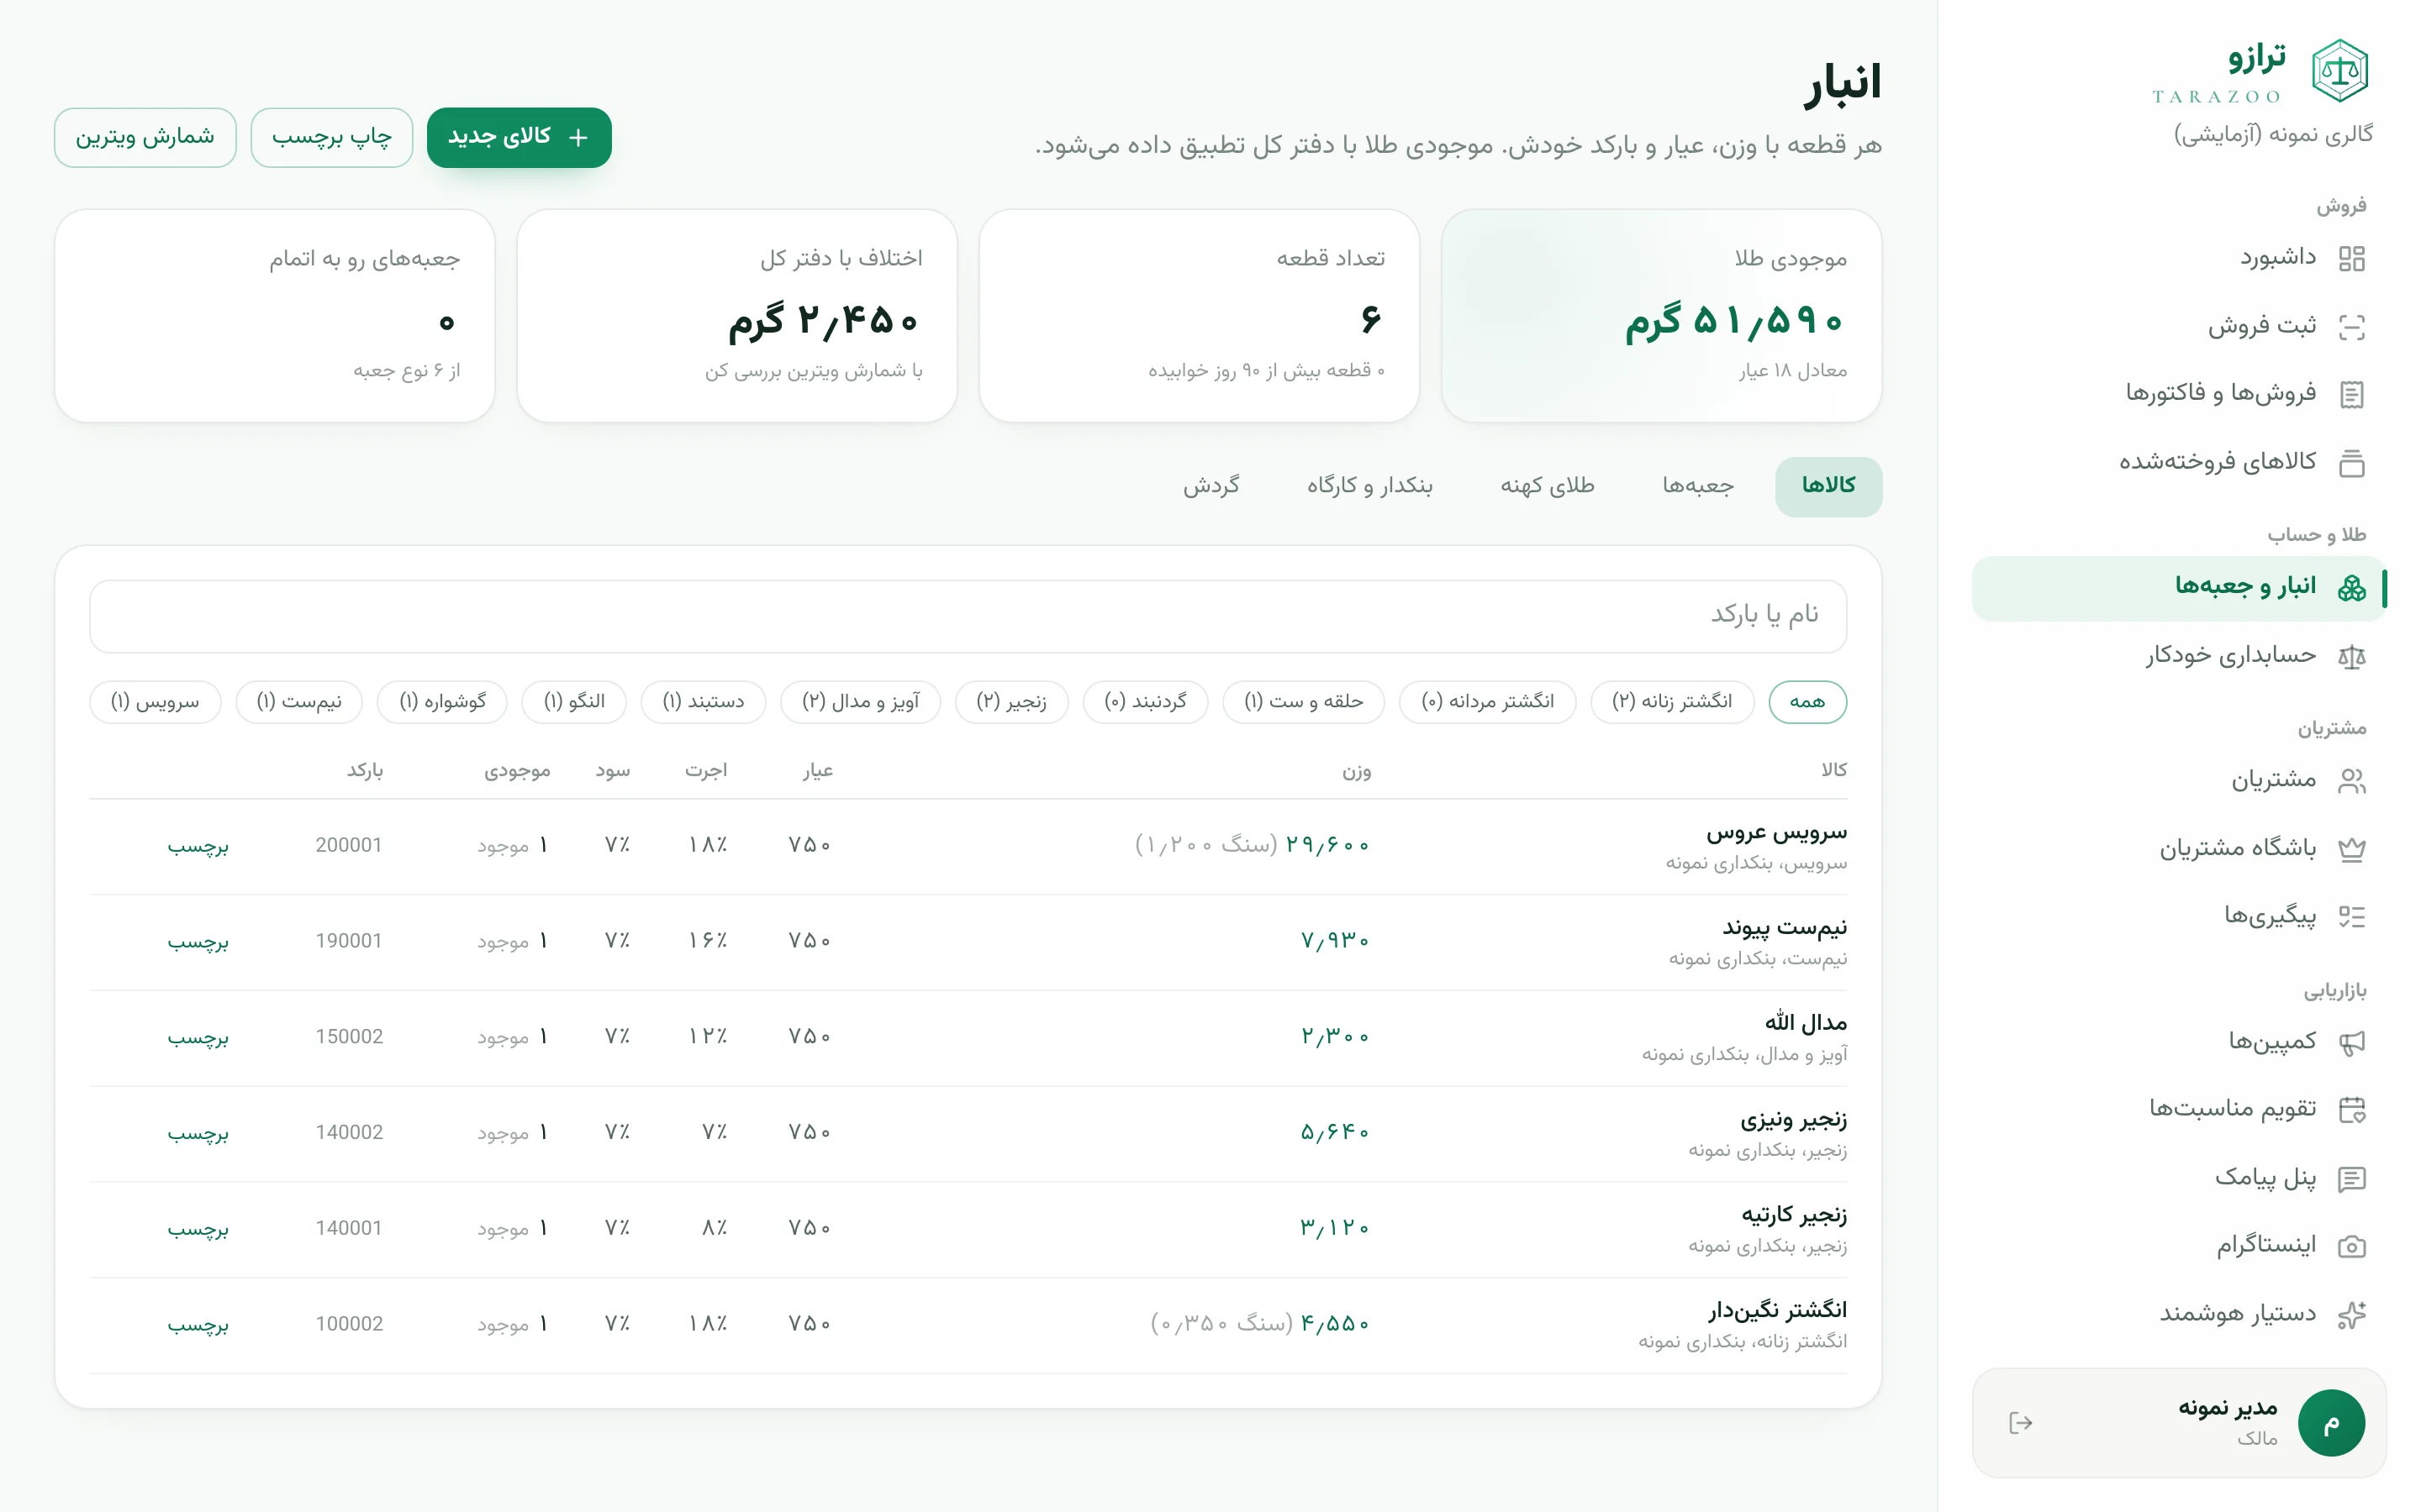
Task: Focus the نام یا بارکد search field
Action: (968, 616)
